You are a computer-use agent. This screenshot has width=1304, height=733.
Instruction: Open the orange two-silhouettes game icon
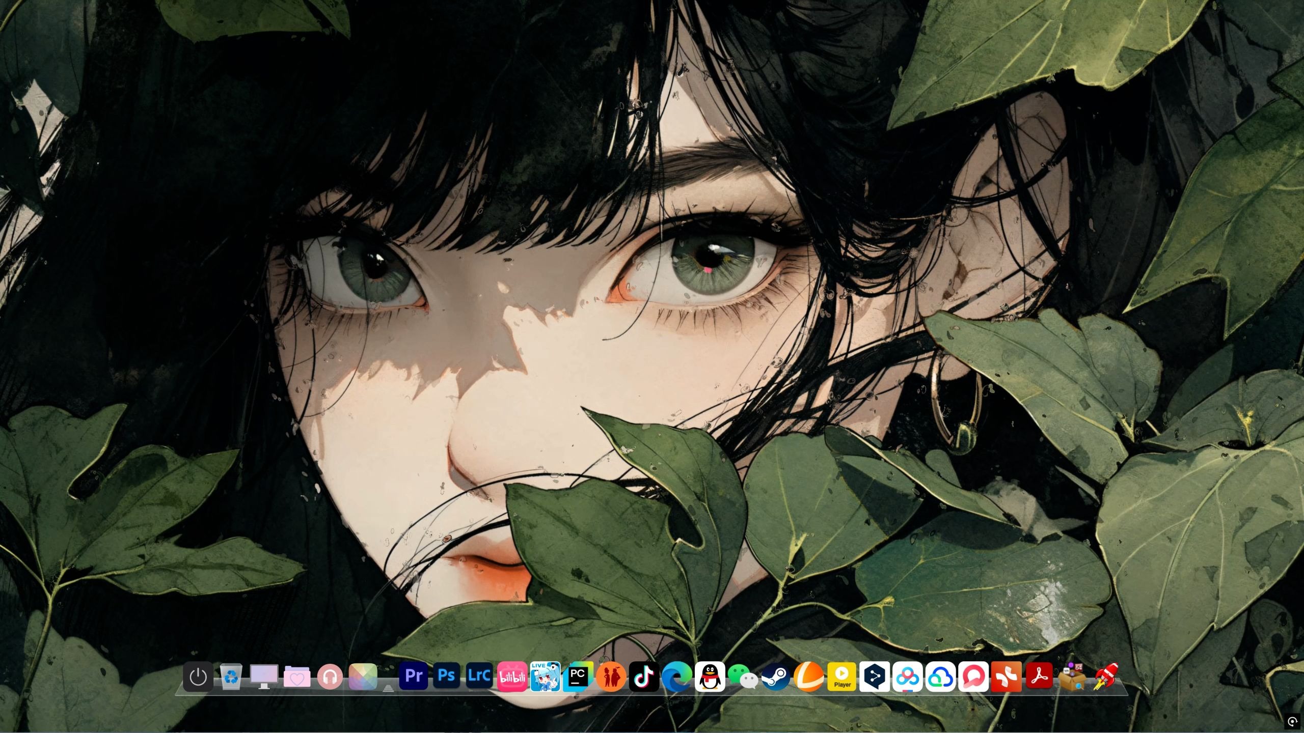click(x=611, y=677)
